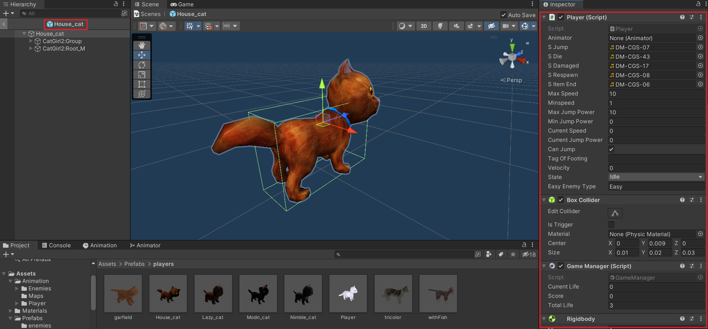The width and height of the screenshot is (708, 329).
Task: Collapse the Rigidbody component
Action: coord(544,319)
